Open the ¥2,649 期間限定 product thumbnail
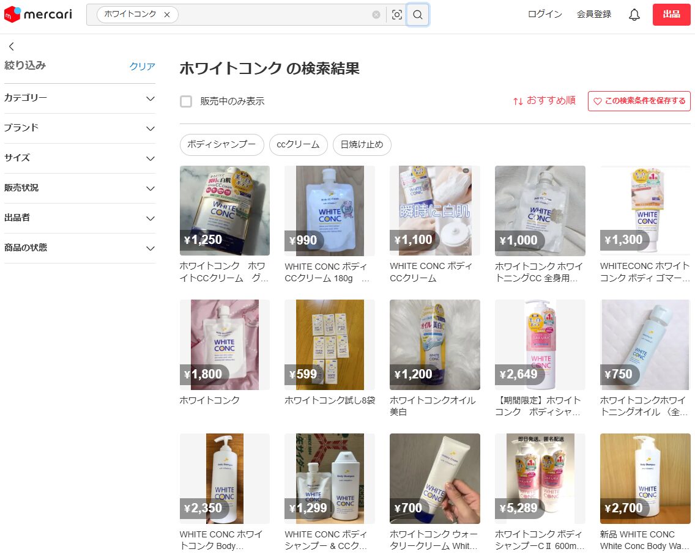 pos(540,345)
